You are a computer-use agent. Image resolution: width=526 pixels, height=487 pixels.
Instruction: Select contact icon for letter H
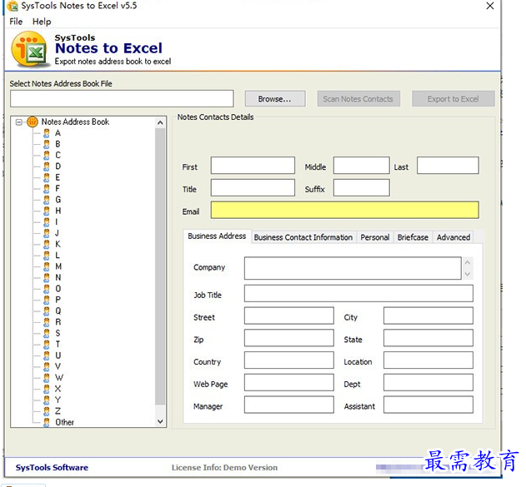[47, 211]
